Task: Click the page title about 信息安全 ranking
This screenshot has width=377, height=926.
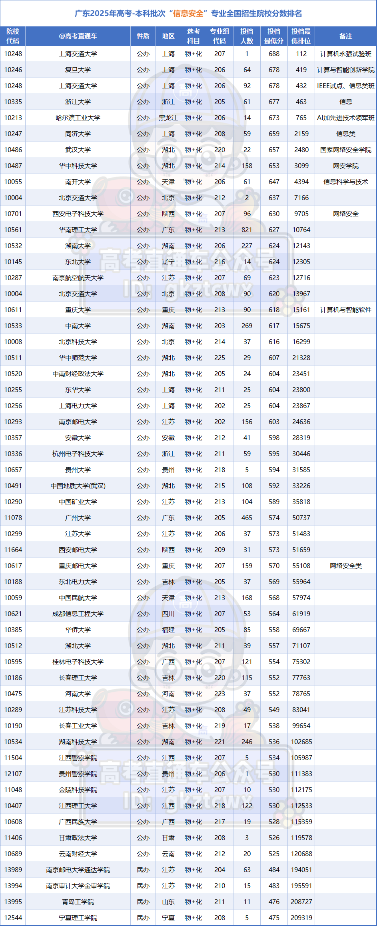Action: [x=188, y=14]
